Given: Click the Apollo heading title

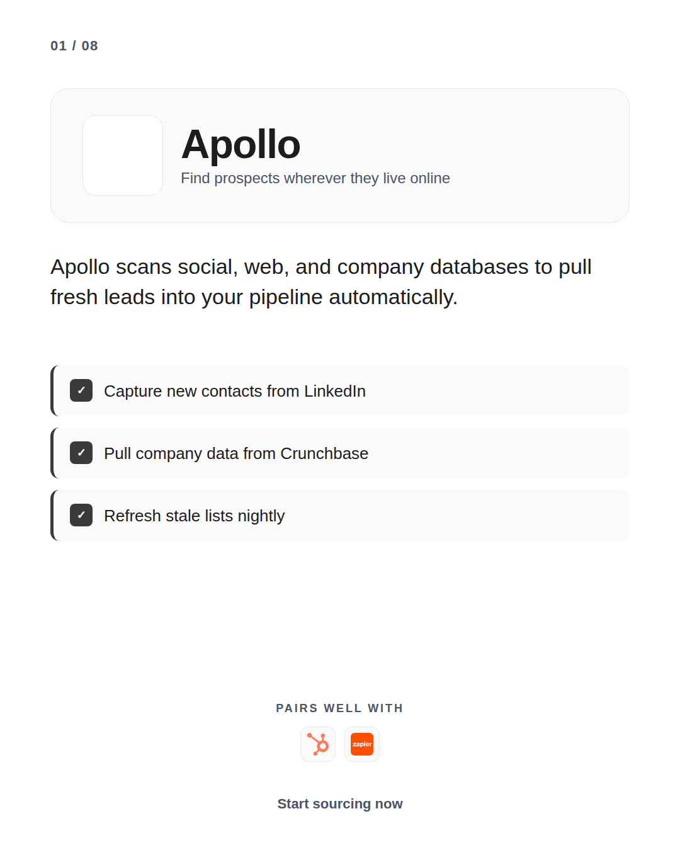Looking at the screenshot, I should [x=241, y=144].
